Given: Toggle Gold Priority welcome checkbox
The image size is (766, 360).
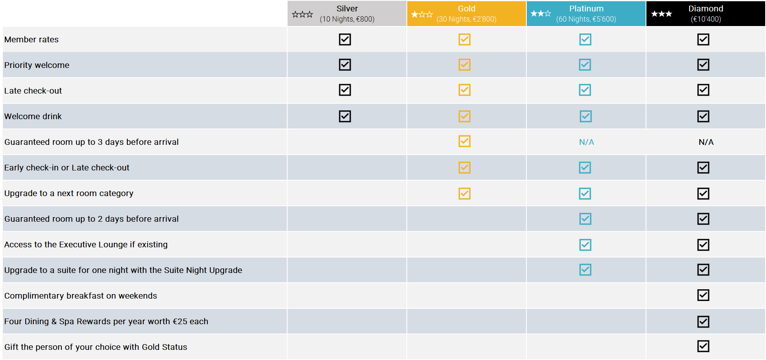Looking at the screenshot, I should pyautogui.click(x=465, y=65).
